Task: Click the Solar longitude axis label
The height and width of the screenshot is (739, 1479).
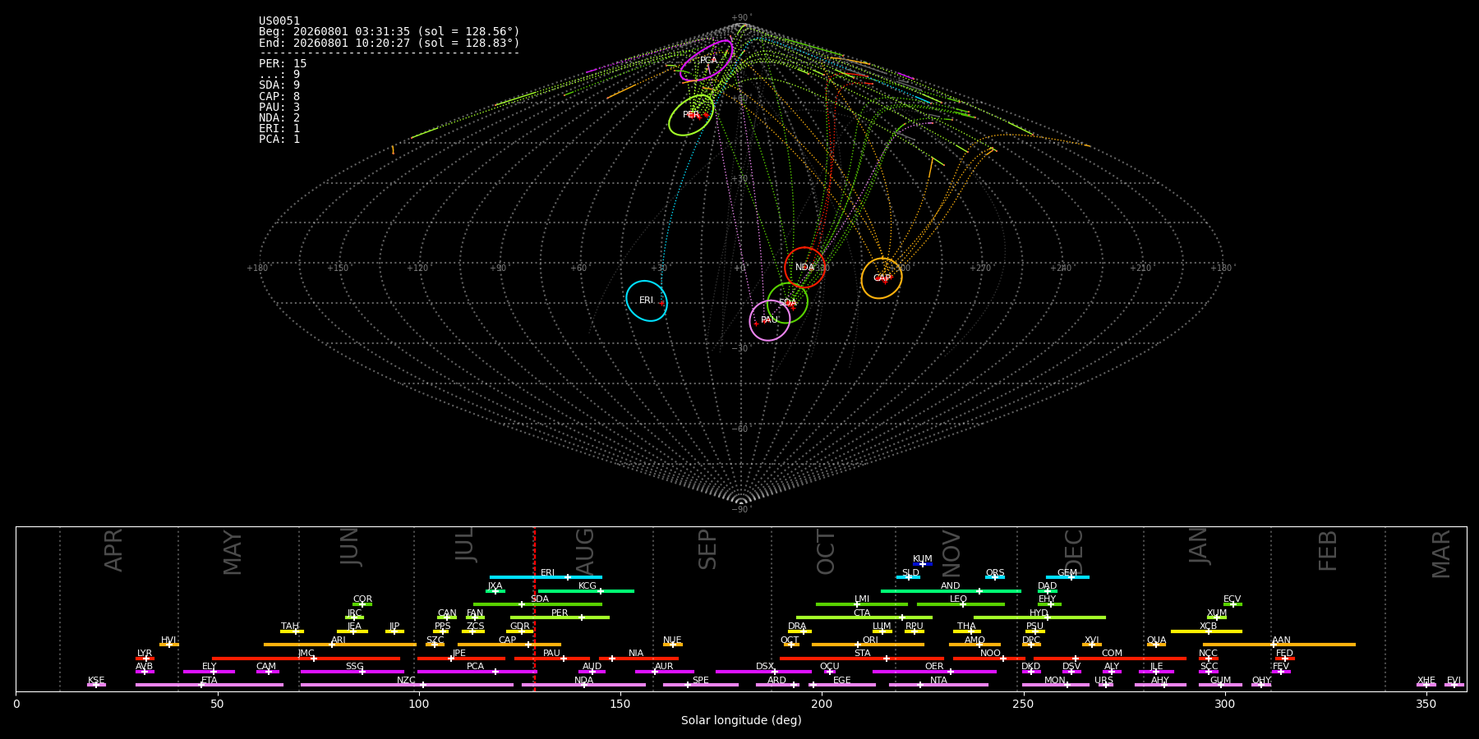Action: (741, 721)
